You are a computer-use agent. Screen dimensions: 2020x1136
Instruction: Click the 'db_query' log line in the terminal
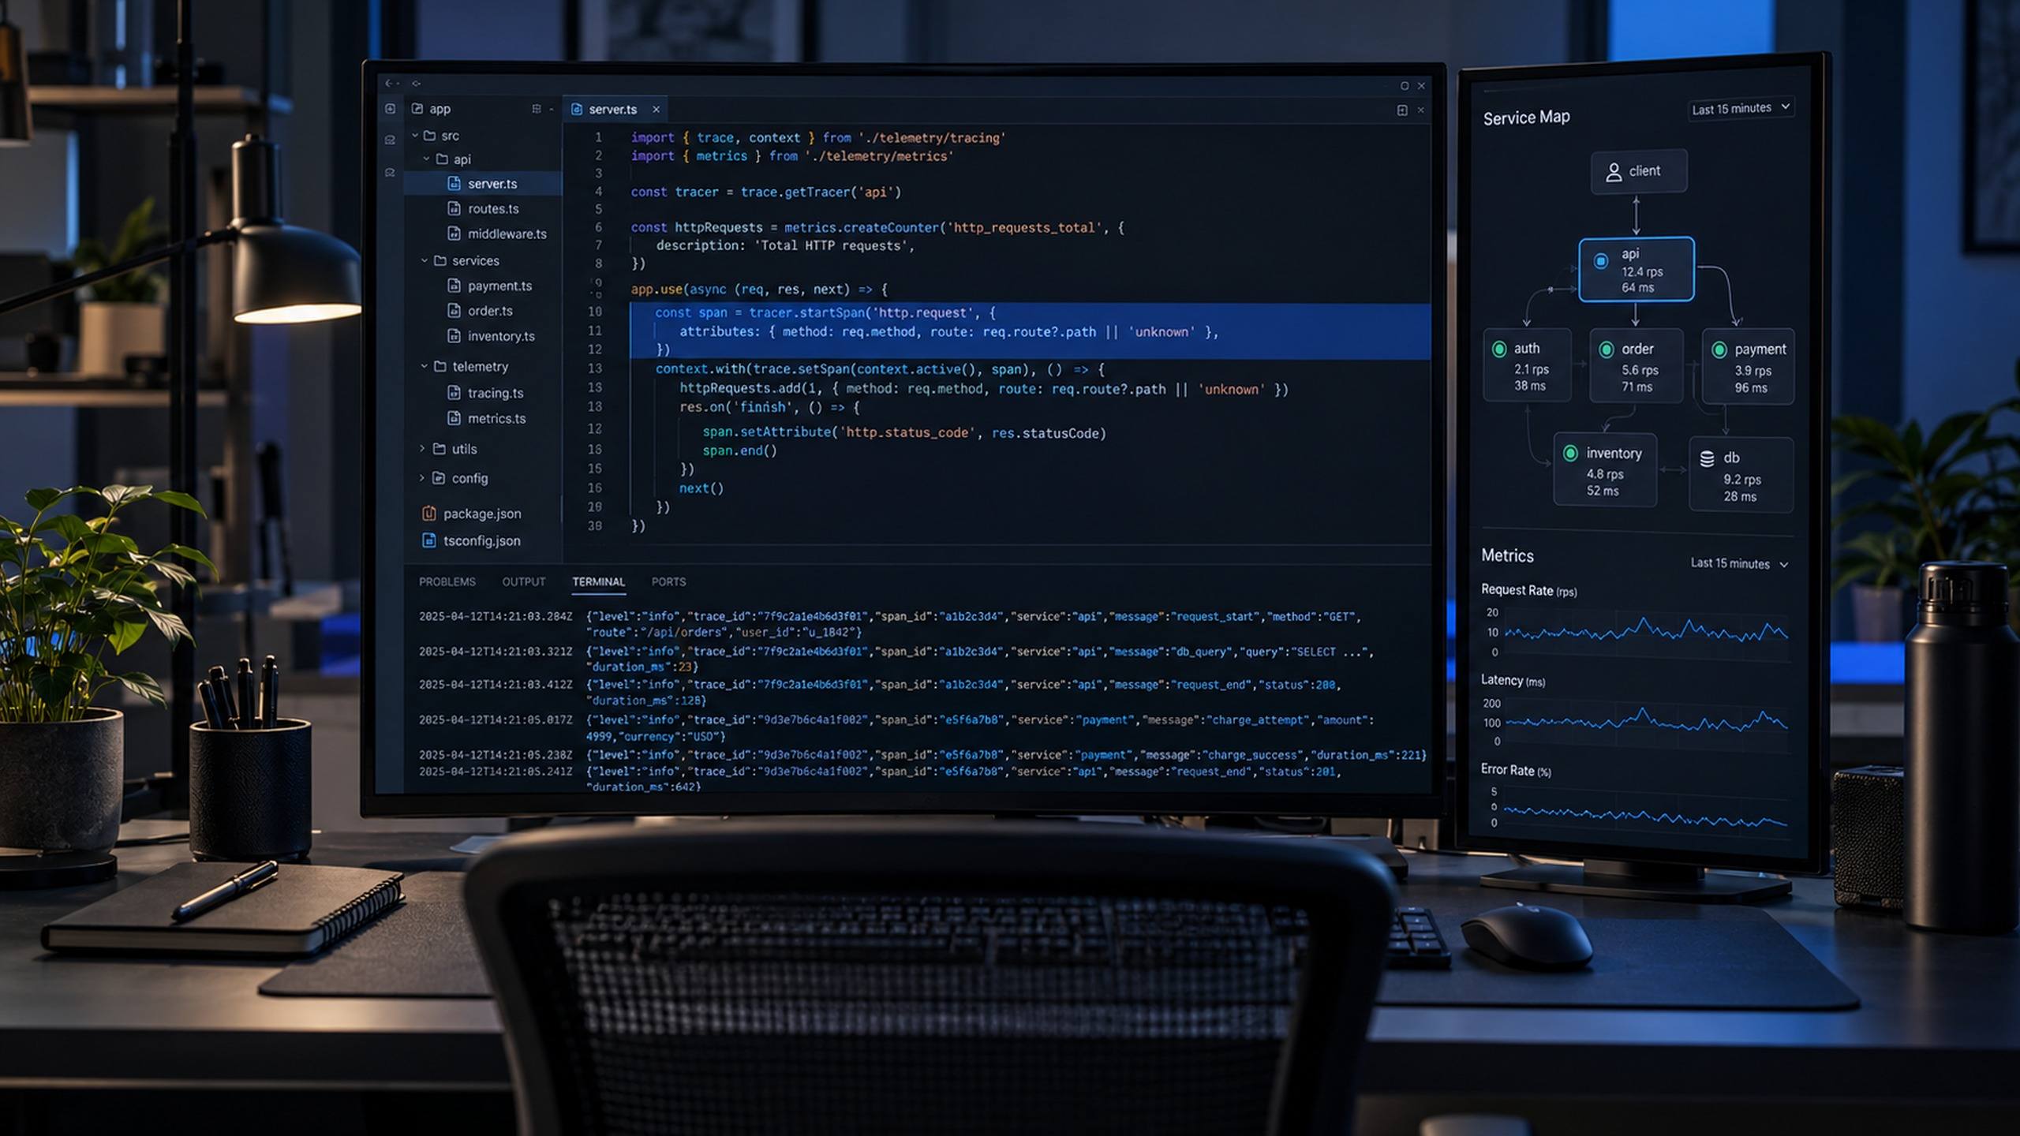coord(896,660)
